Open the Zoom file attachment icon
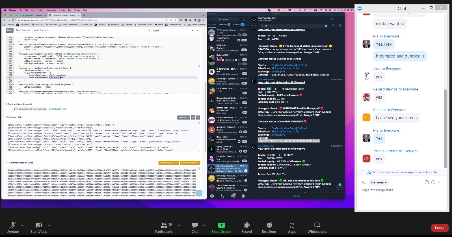Screen dimensions: 452x237 427,182
